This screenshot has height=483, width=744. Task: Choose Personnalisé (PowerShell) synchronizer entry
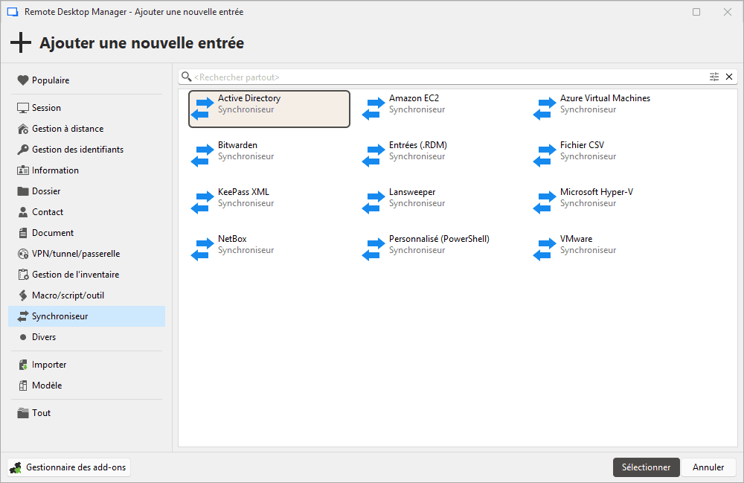point(438,244)
